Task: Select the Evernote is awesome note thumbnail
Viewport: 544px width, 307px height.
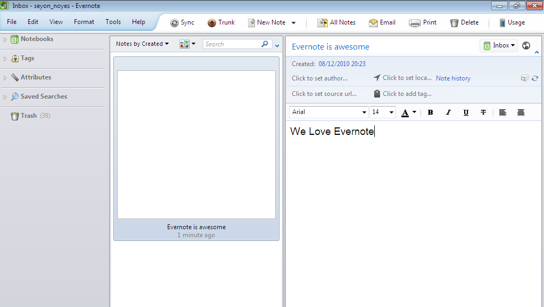Action: (x=196, y=149)
